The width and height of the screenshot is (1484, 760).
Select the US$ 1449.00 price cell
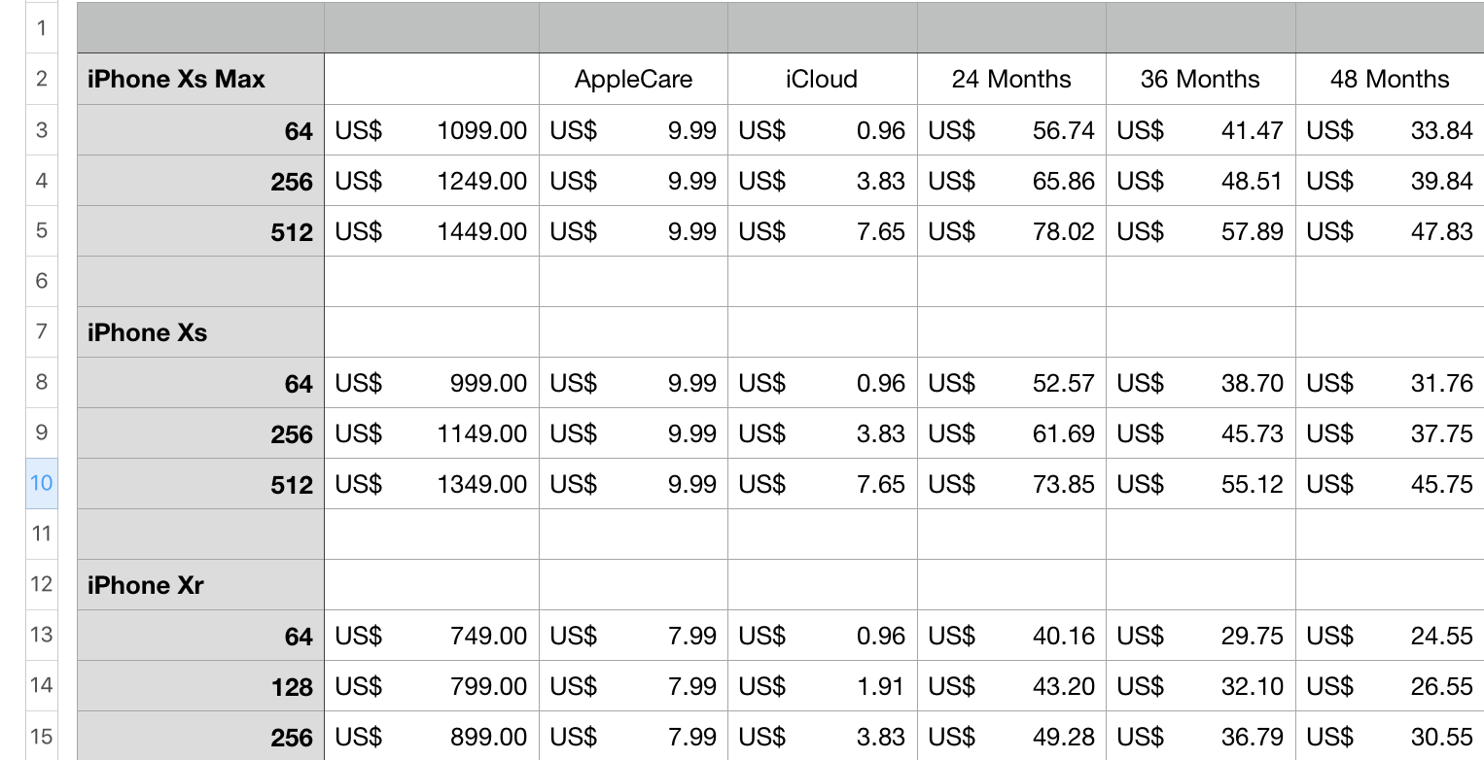coord(432,231)
